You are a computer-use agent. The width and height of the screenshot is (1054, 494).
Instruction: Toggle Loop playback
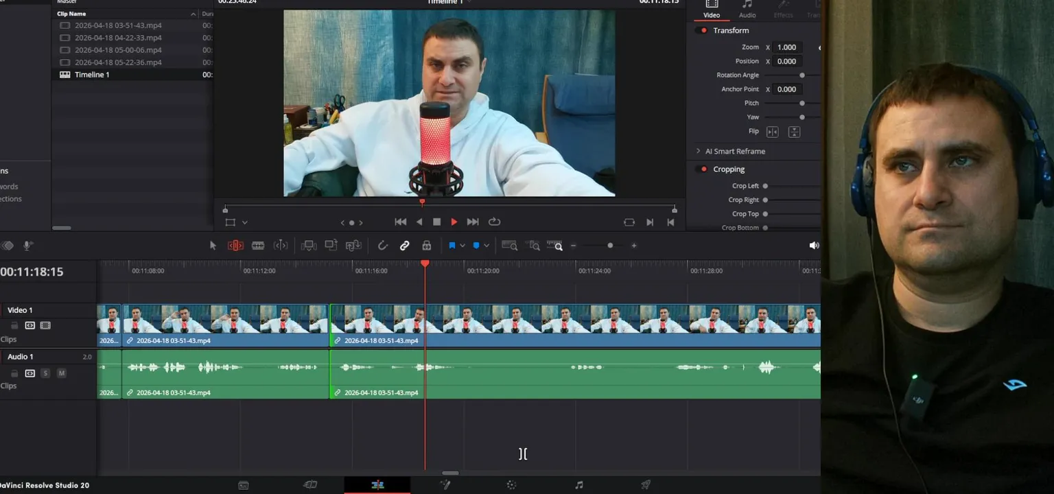tap(494, 222)
